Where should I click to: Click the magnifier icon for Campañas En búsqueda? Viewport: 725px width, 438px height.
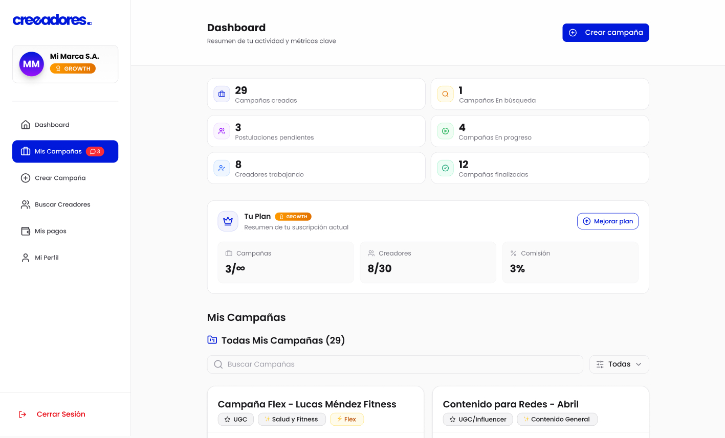(x=445, y=94)
